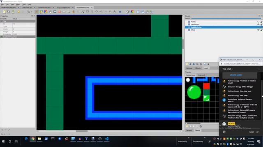This screenshot has height=147, width=263.
Task: Open the File menu
Action: click(x=2, y=4)
